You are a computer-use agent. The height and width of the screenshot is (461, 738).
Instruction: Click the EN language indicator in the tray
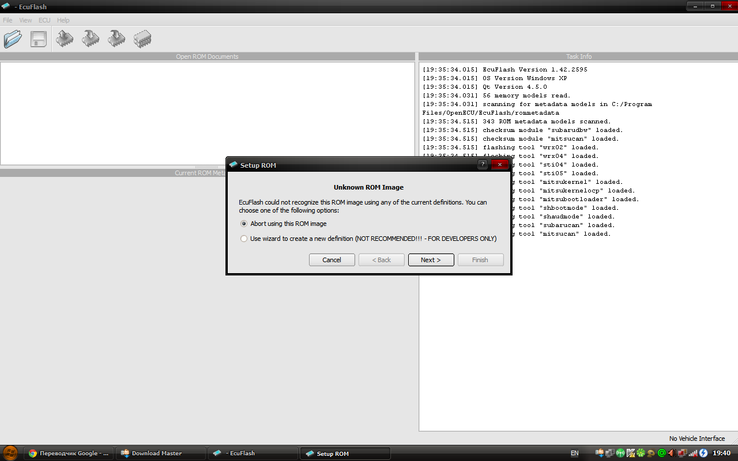pyautogui.click(x=574, y=454)
